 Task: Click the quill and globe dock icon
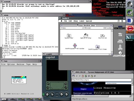[x=130, y=13]
